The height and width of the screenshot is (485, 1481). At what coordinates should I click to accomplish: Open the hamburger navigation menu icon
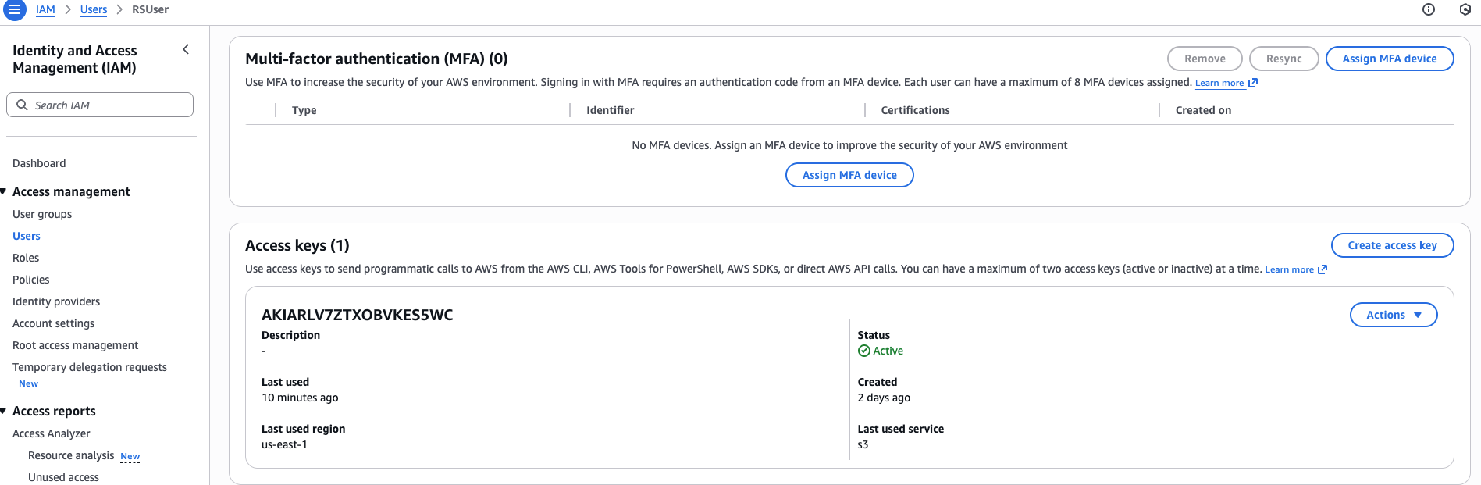point(15,9)
